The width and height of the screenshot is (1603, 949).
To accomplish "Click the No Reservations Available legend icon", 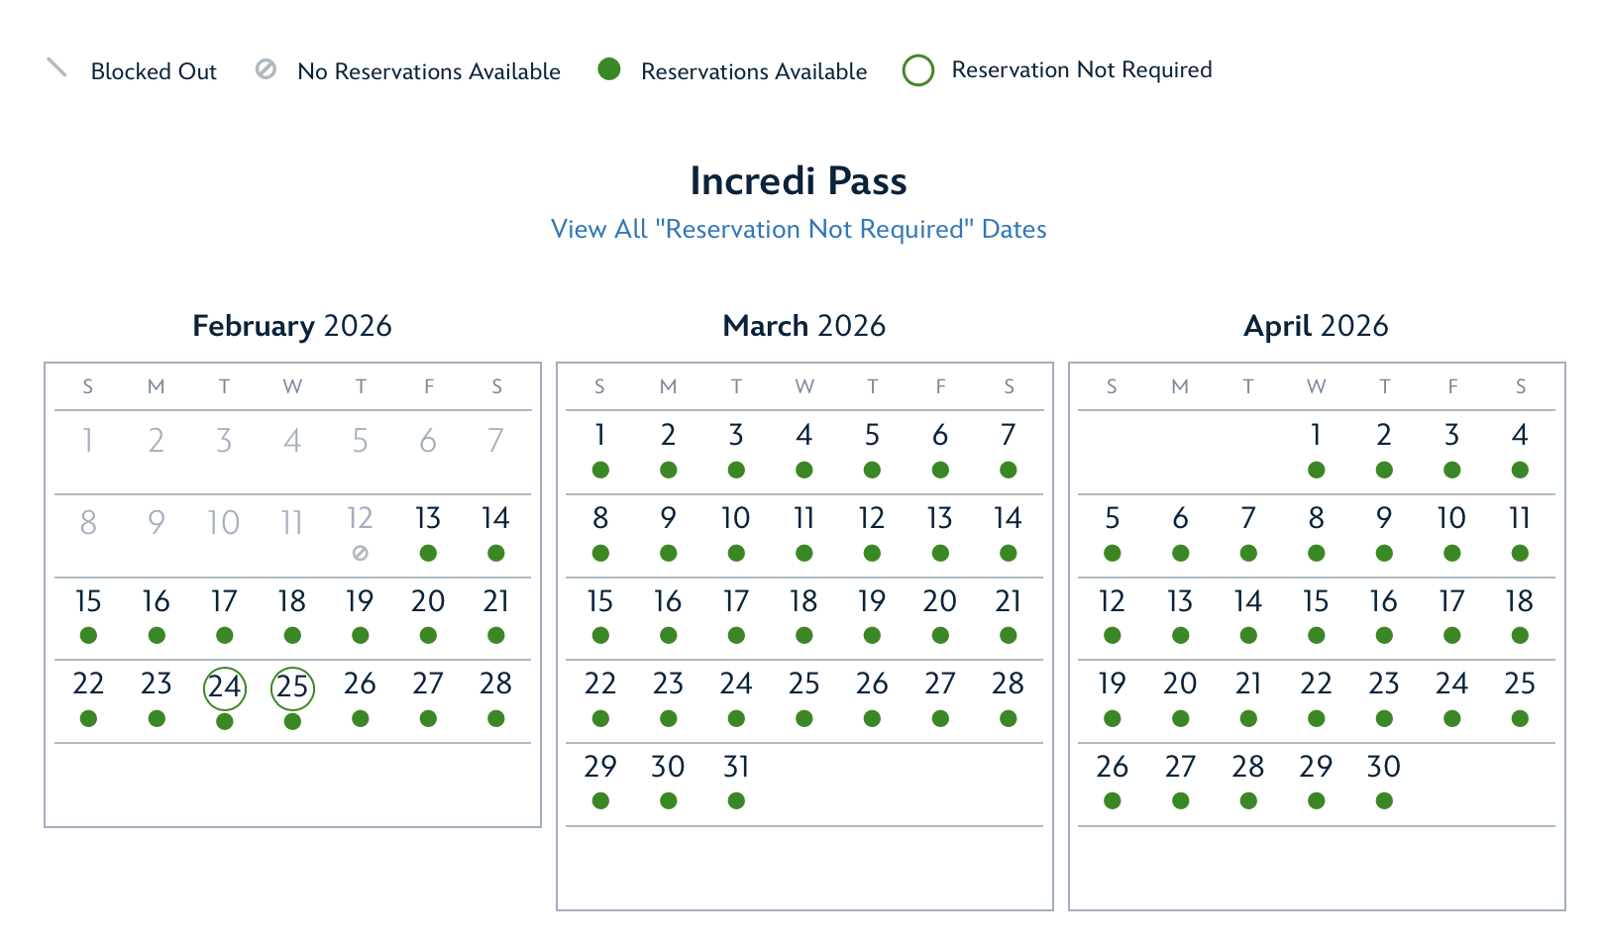I will click(266, 69).
